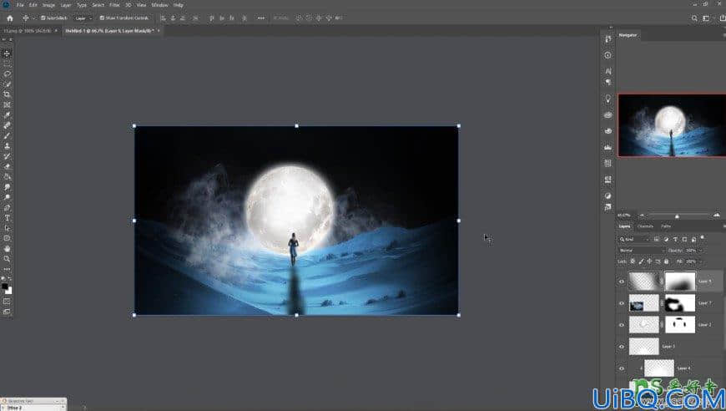Enable the Auto-Select checkbox

coord(43,18)
